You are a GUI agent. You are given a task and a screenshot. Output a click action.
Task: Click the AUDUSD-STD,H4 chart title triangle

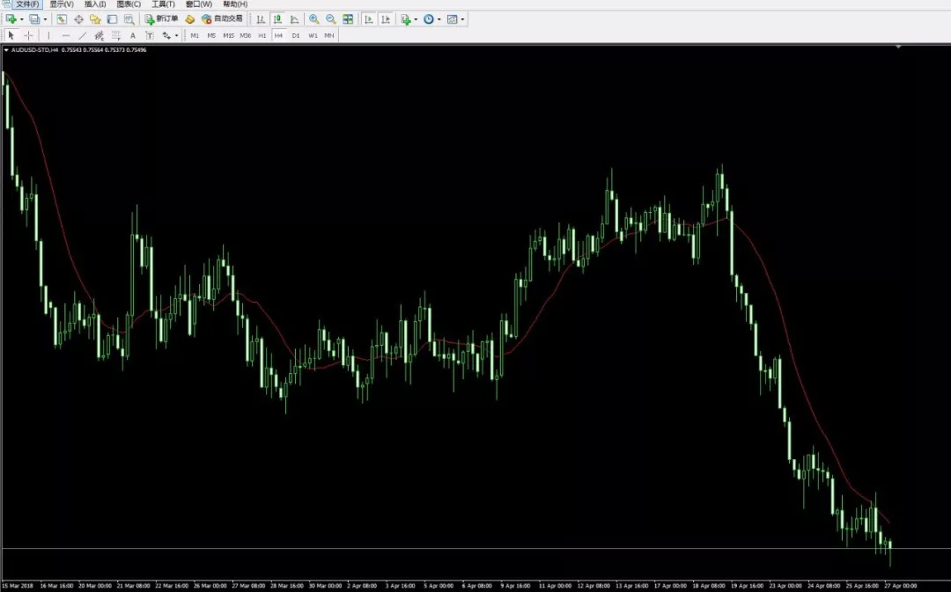pos(6,50)
